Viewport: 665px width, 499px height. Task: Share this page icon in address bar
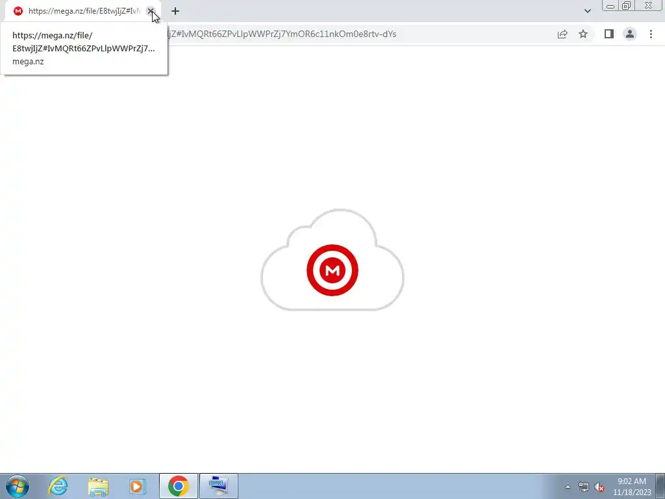tap(562, 34)
